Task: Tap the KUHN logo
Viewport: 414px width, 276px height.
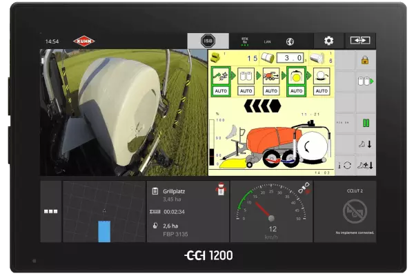Action: [84, 41]
